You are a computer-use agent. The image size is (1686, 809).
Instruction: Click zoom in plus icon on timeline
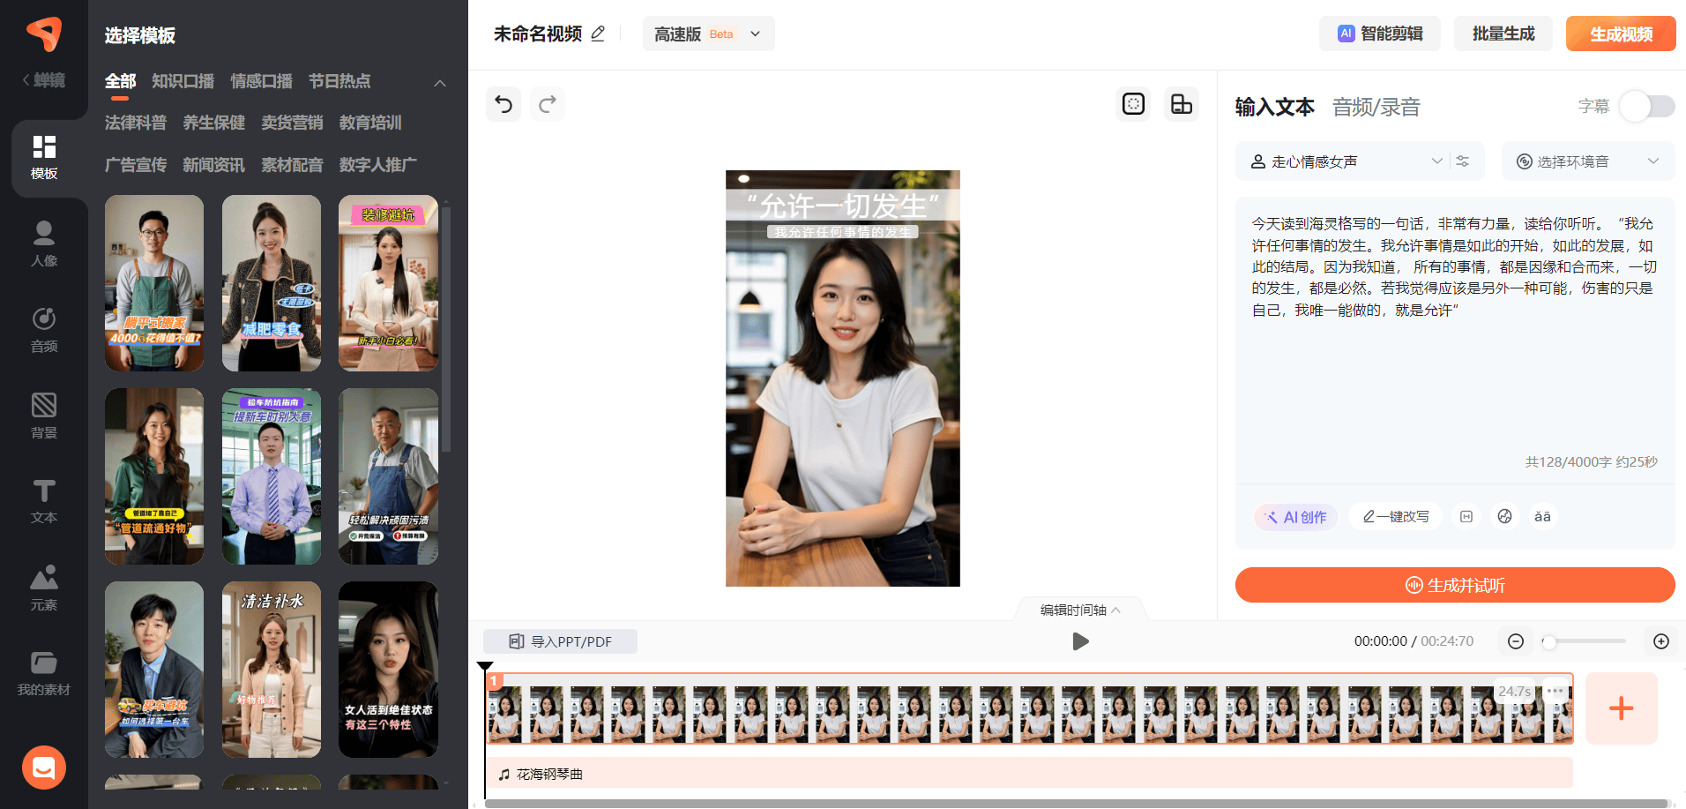1661,641
